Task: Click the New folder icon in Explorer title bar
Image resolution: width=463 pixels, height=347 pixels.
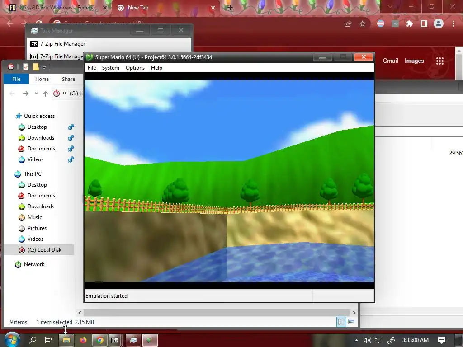Action: 36,67
